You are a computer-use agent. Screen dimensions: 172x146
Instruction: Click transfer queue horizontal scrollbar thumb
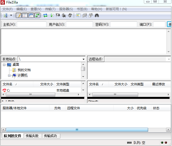point(77,130)
